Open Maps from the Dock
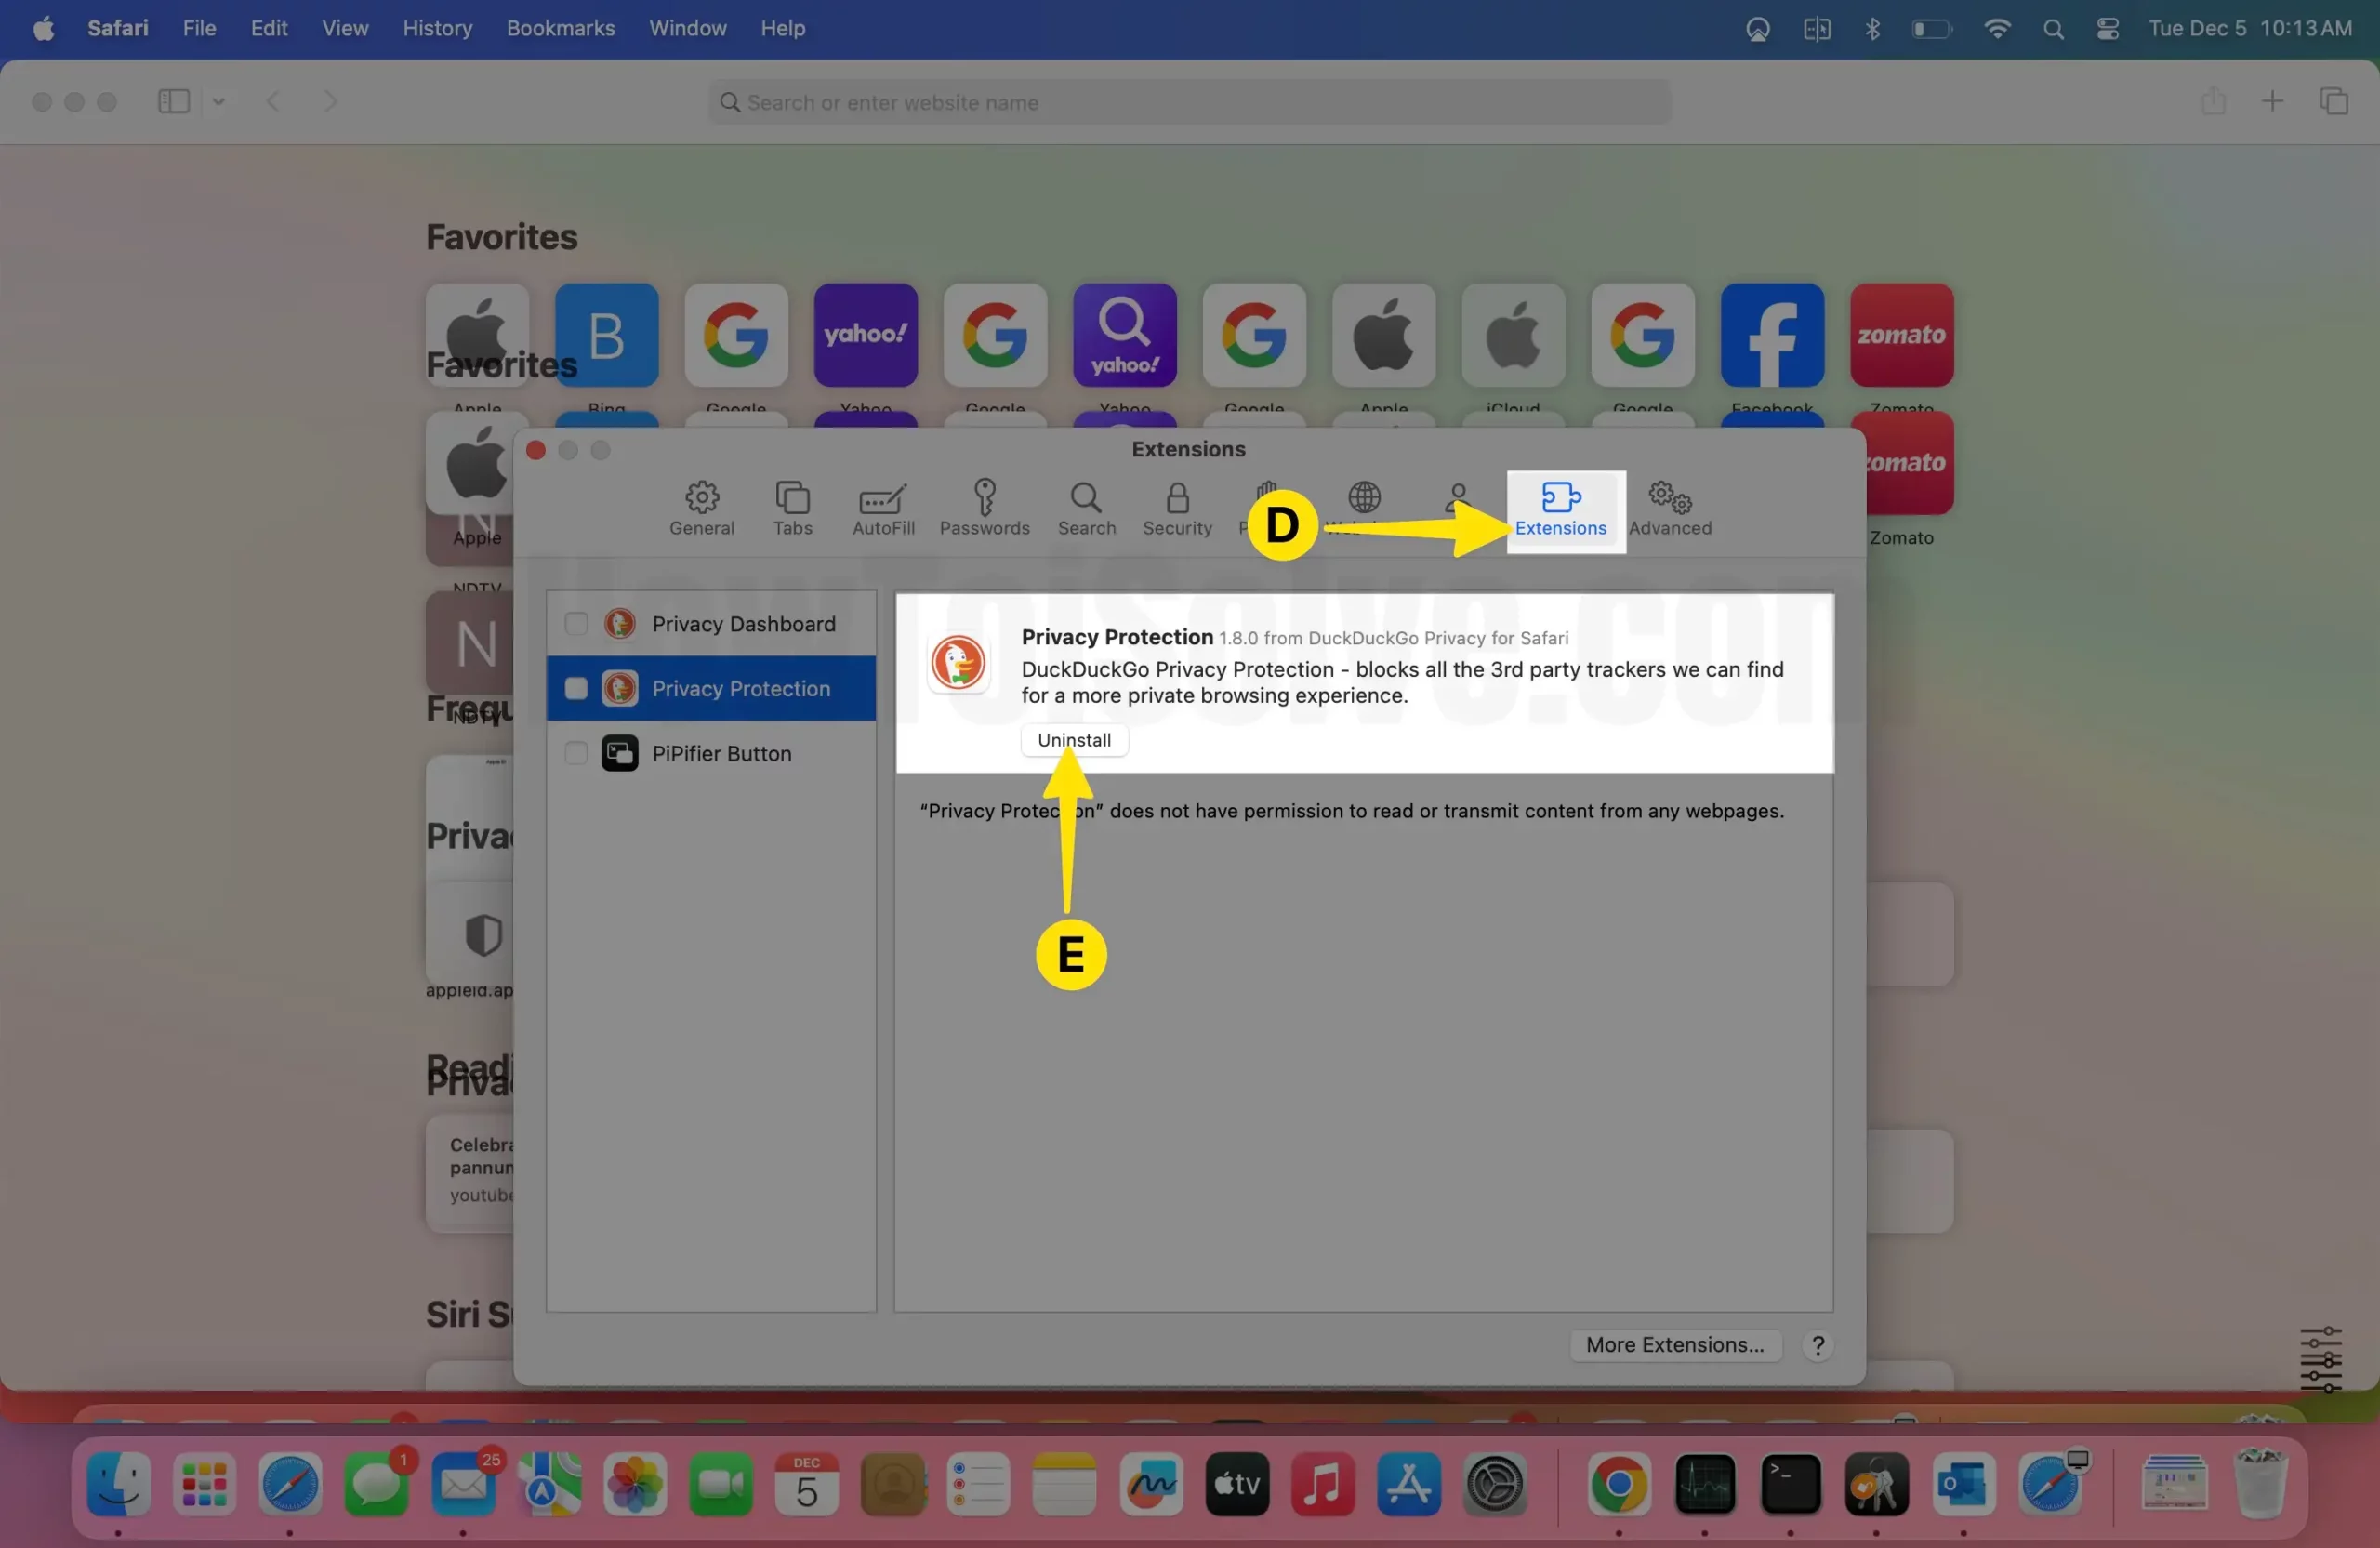Screen dimensions: 2380x1548 click(549, 1484)
